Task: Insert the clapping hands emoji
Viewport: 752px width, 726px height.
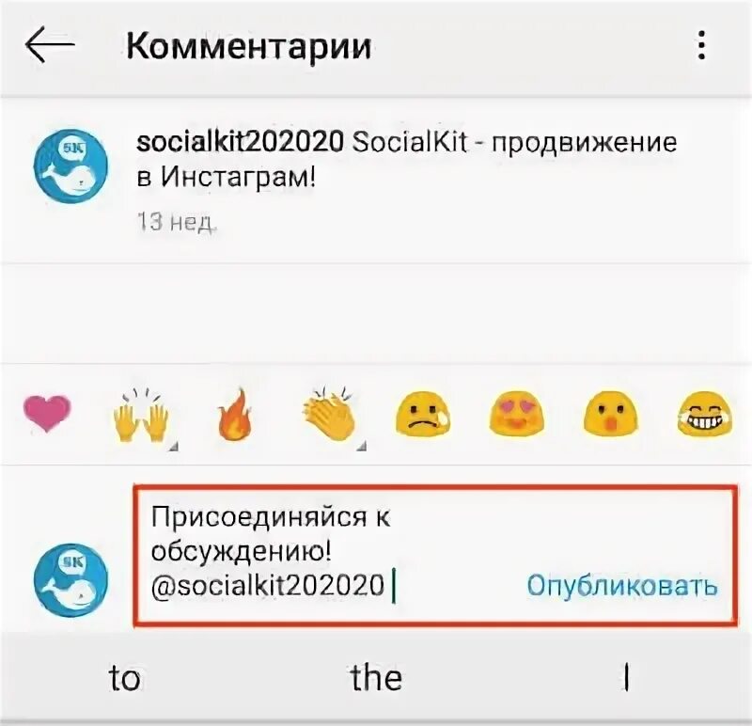Action: (330, 414)
